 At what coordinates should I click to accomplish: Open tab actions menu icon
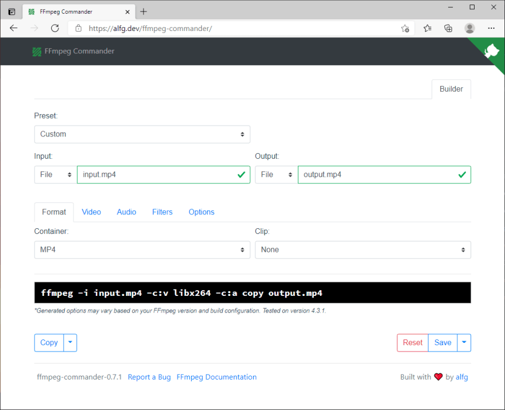click(x=11, y=12)
